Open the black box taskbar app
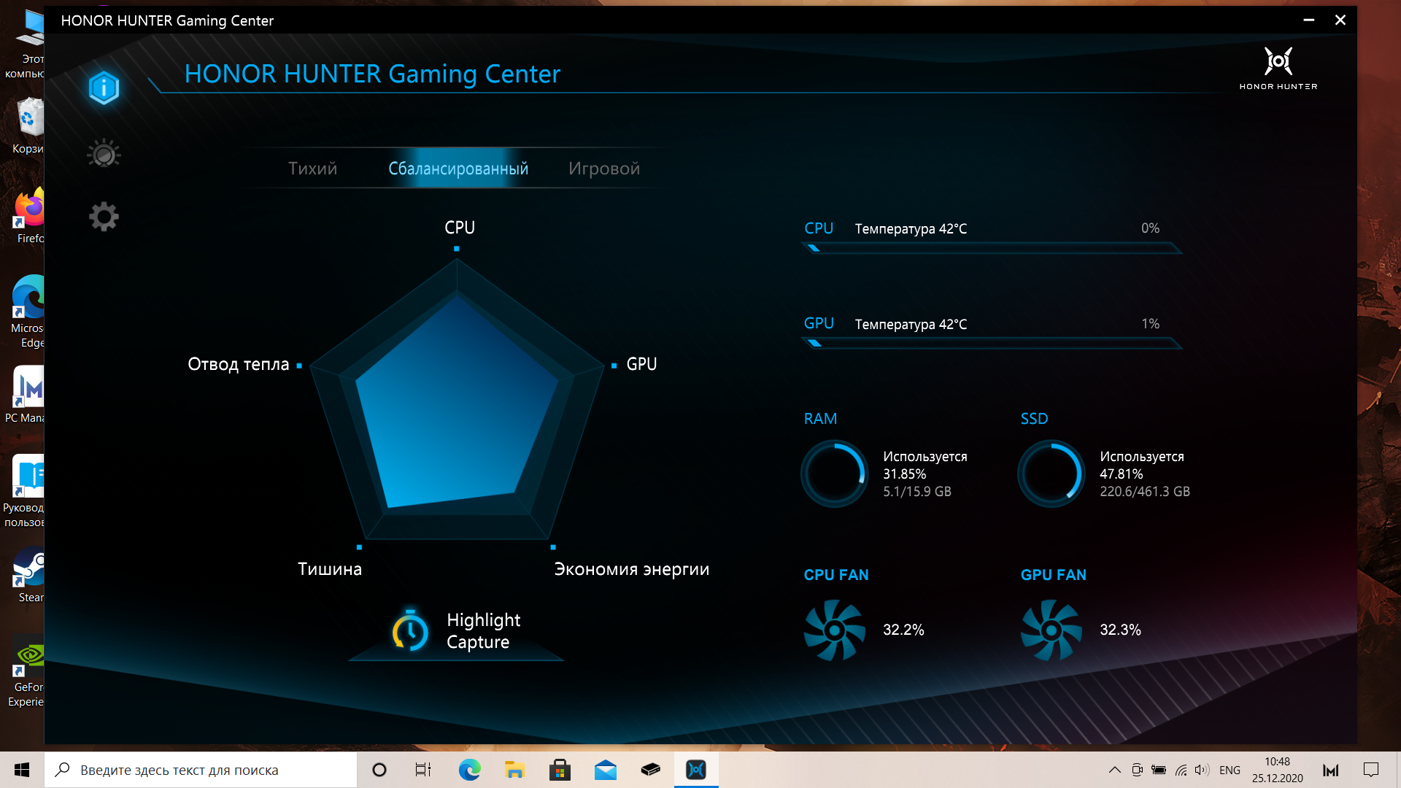Viewport: 1401px width, 788px height. point(650,770)
